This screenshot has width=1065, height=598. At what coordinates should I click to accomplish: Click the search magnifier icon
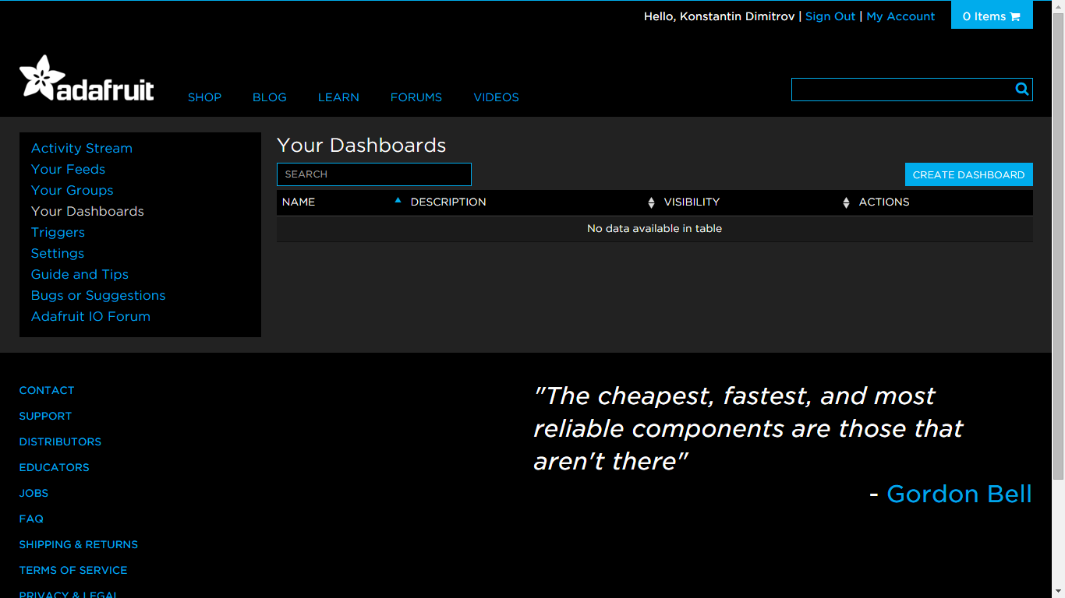[x=1022, y=89]
